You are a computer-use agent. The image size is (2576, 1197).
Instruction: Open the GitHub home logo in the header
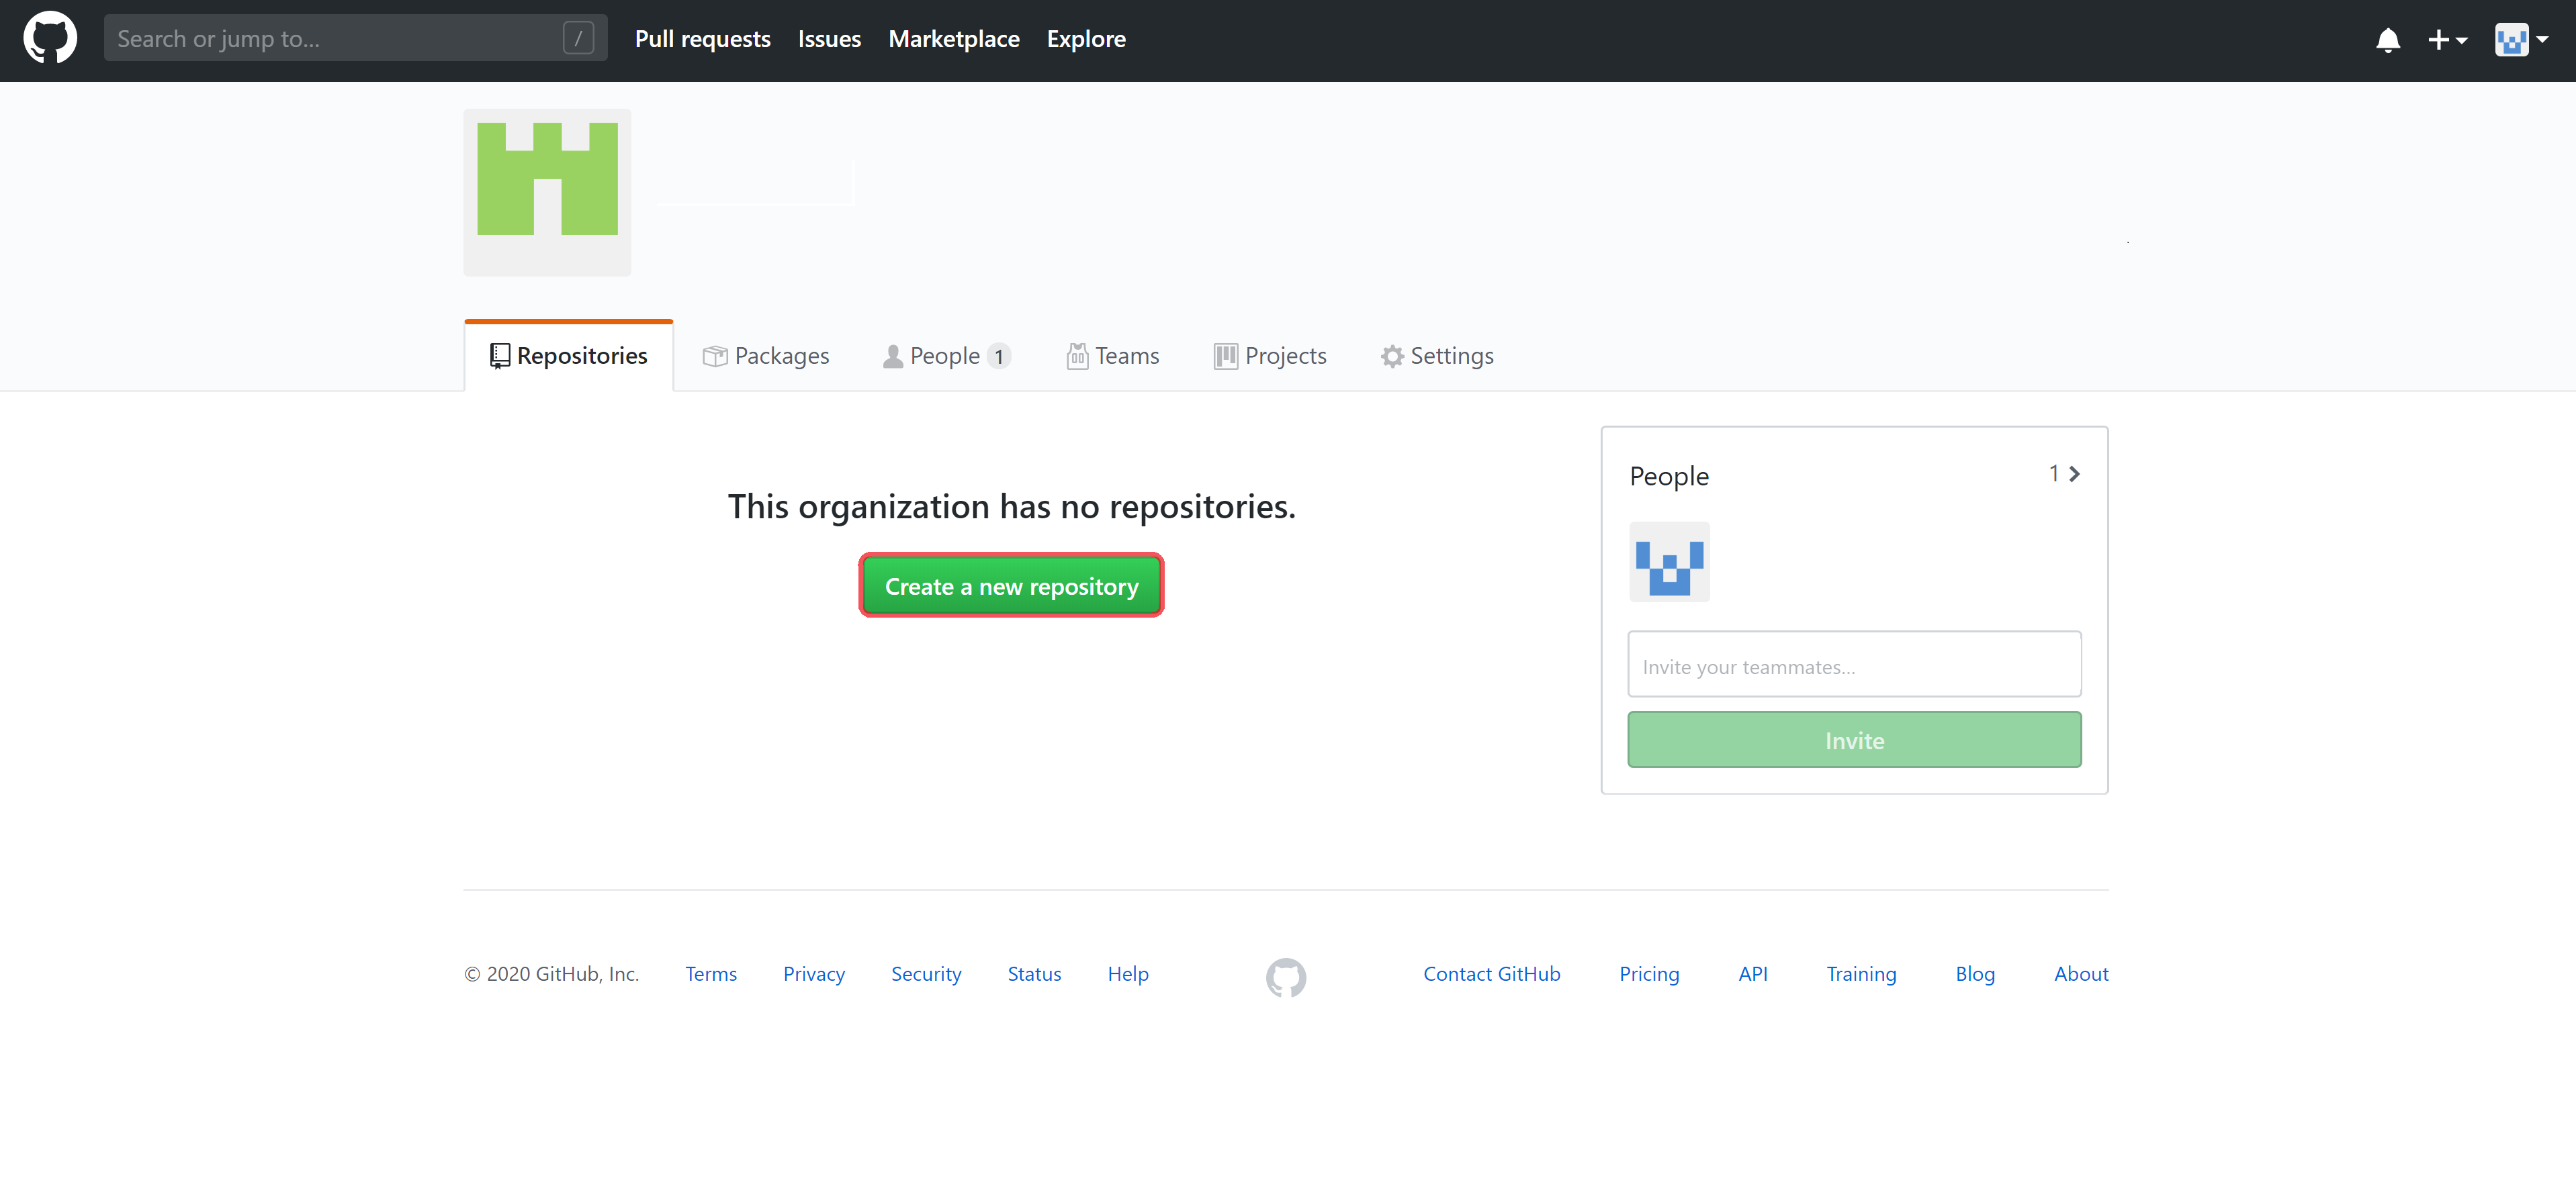(50, 39)
